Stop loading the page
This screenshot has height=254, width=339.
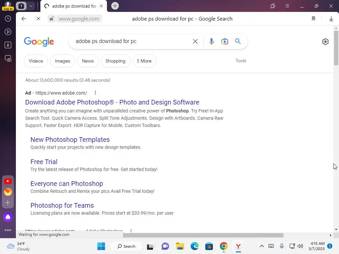(38, 19)
